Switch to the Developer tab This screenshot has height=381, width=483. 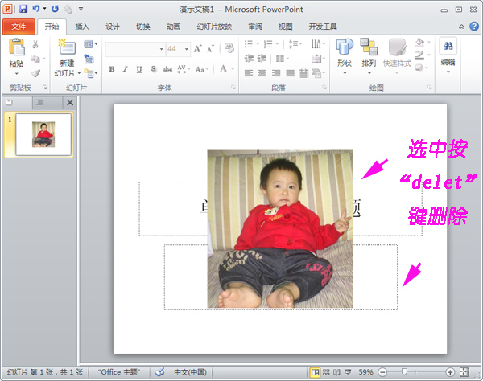tap(323, 27)
